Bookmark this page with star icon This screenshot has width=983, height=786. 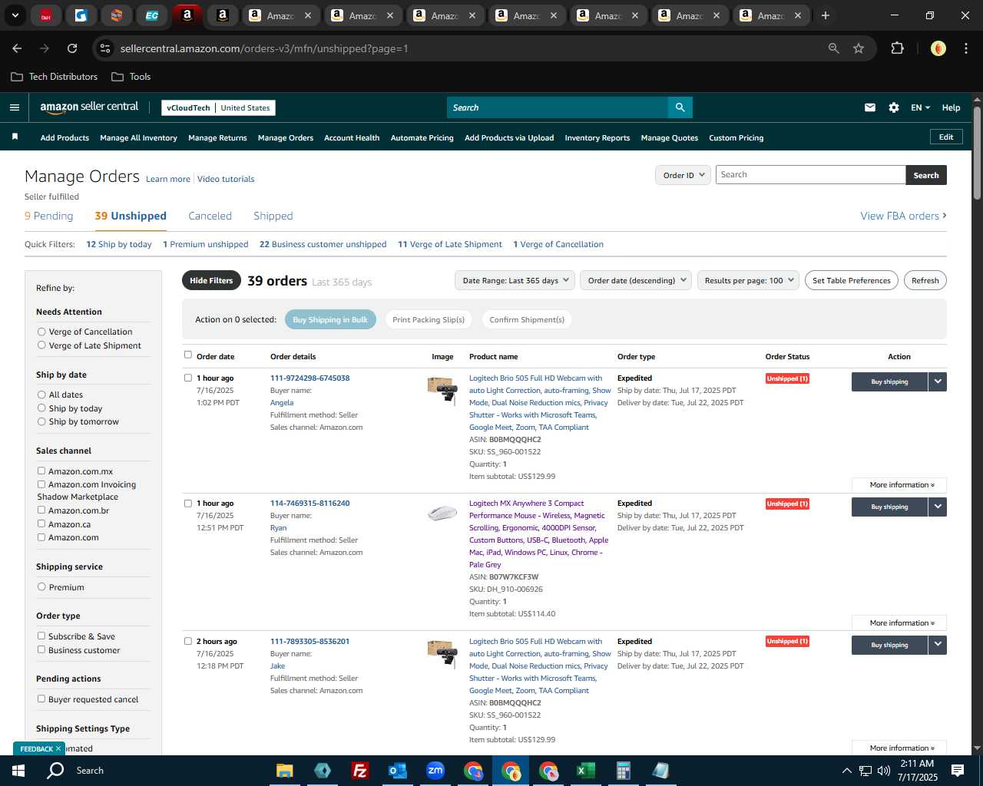[859, 48]
